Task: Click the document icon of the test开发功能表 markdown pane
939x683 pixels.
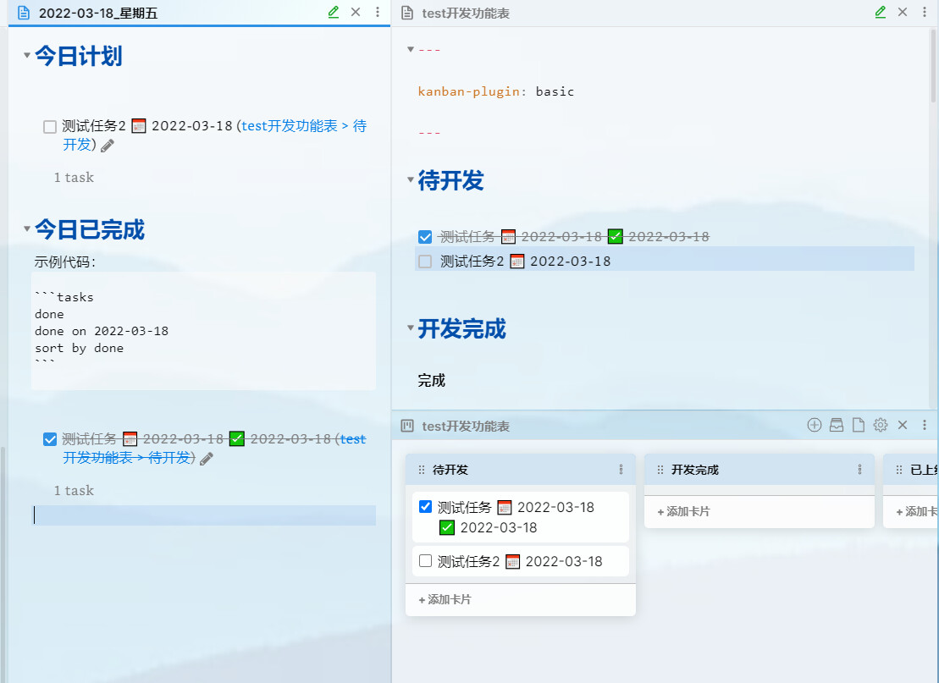Action: (x=407, y=13)
